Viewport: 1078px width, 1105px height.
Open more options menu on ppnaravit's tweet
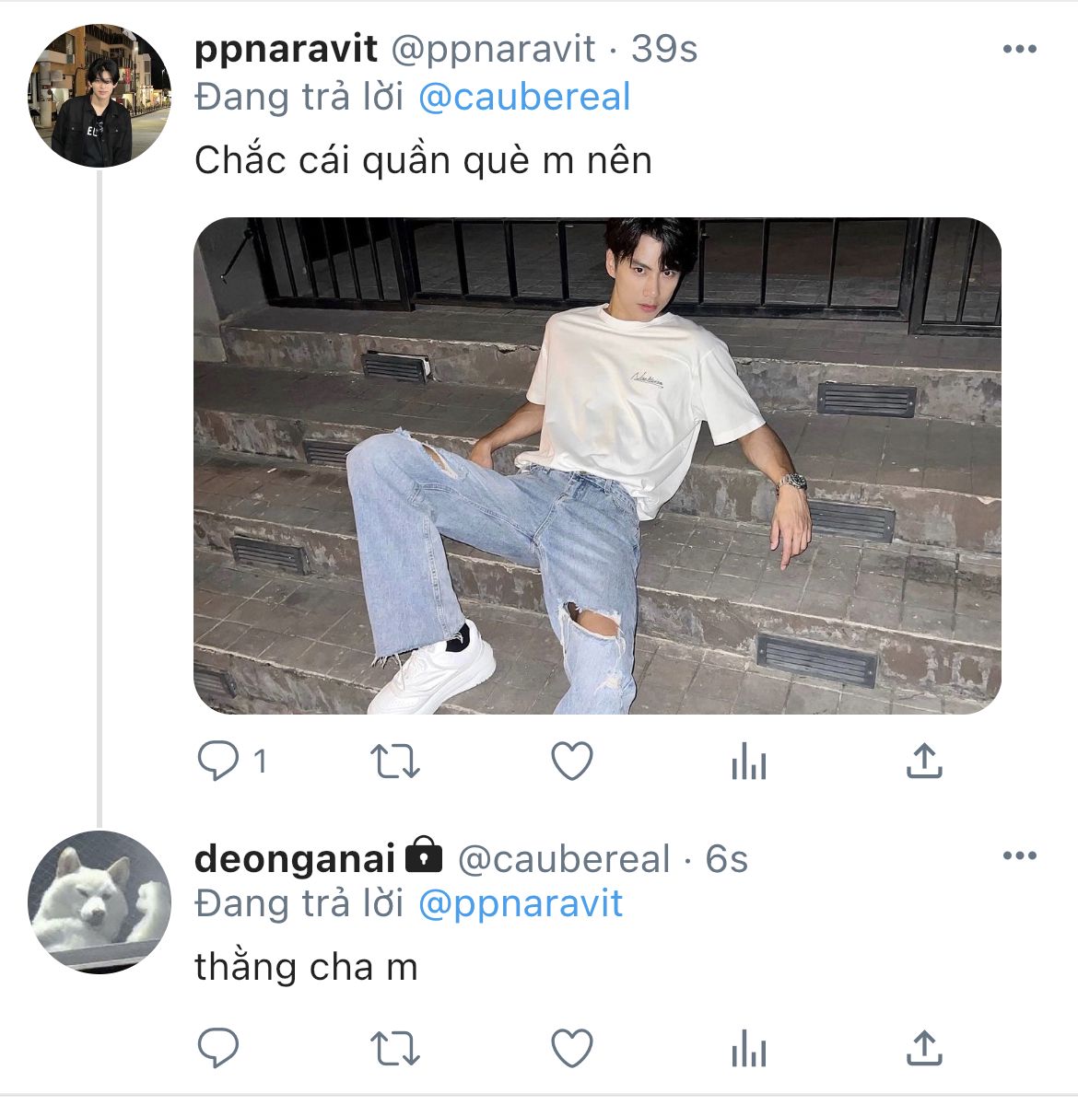[1019, 50]
